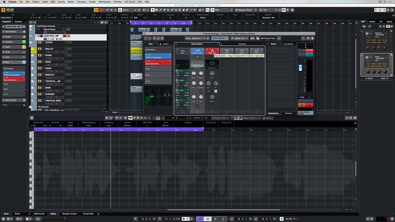Select the Object Selection arrow tool
Screen dimensions: 395x222
click(152, 10)
